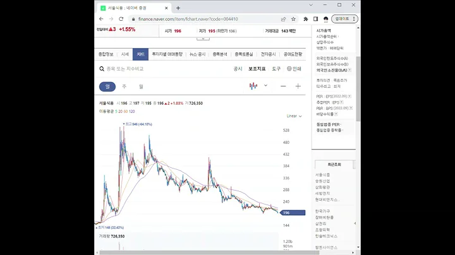Expand the collapsed quote panel arrow
The width and height of the screenshot is (455, 255).
pos(203,39)
